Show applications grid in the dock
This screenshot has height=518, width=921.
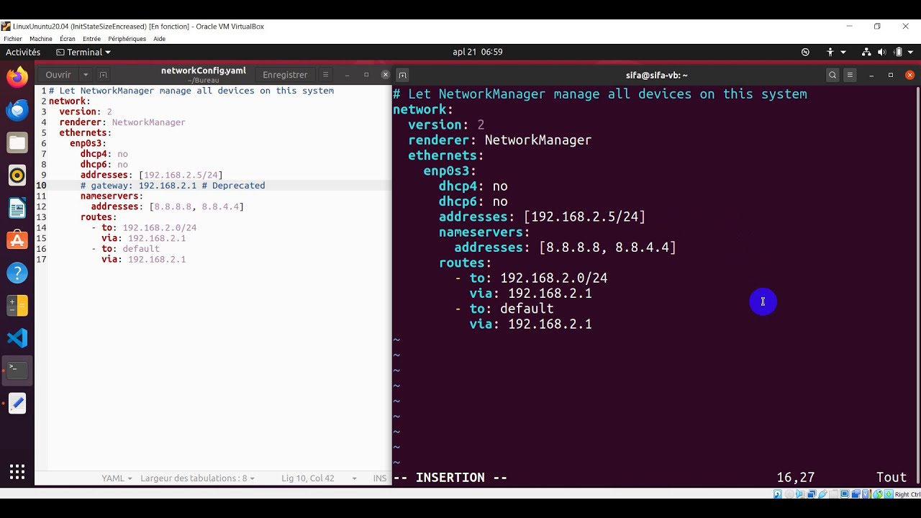click(x=17, y=472)
